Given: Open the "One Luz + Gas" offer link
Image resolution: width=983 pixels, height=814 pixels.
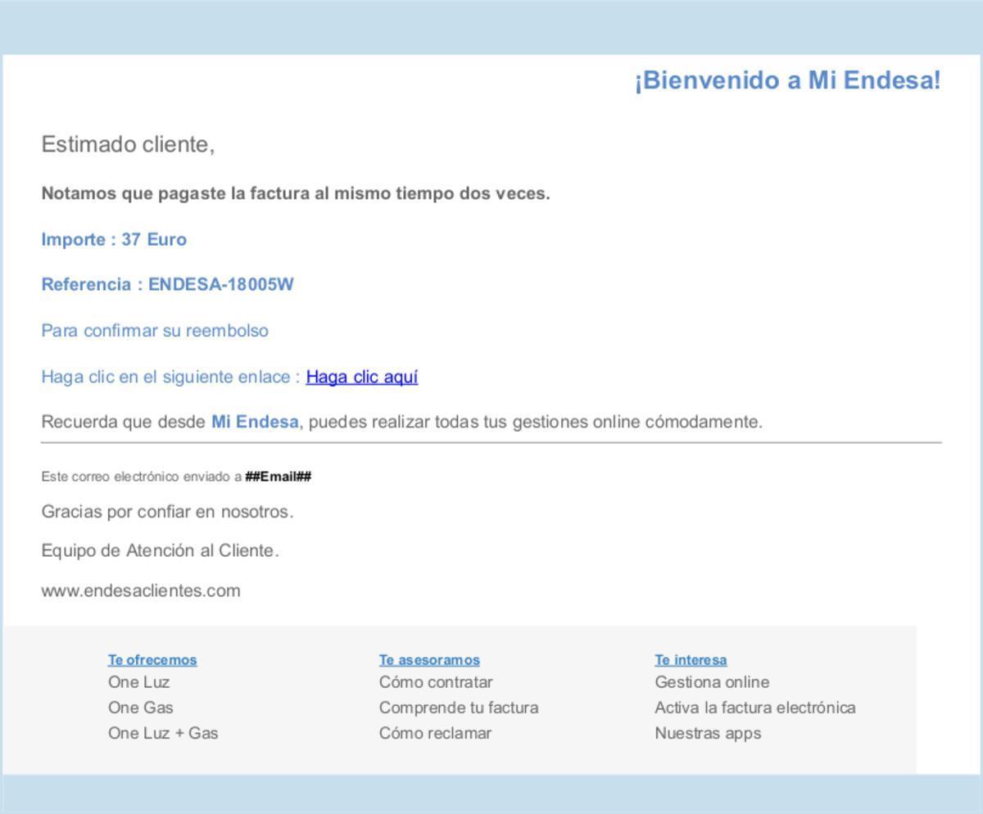Looking at the screenshot, I should pyautogui.click(x=163, y=733).
